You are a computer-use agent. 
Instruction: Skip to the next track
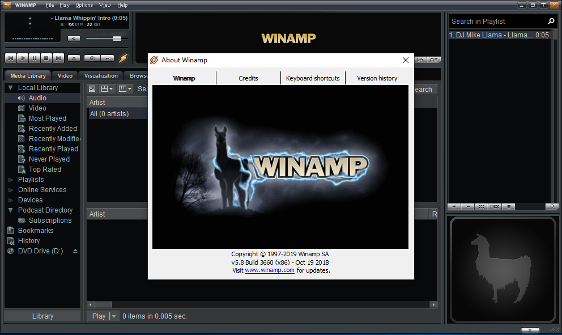tap(58, 58)
